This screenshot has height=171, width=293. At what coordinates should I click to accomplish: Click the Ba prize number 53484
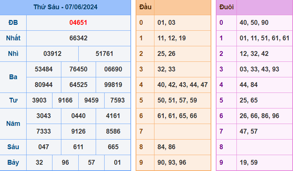coord(44,69)
